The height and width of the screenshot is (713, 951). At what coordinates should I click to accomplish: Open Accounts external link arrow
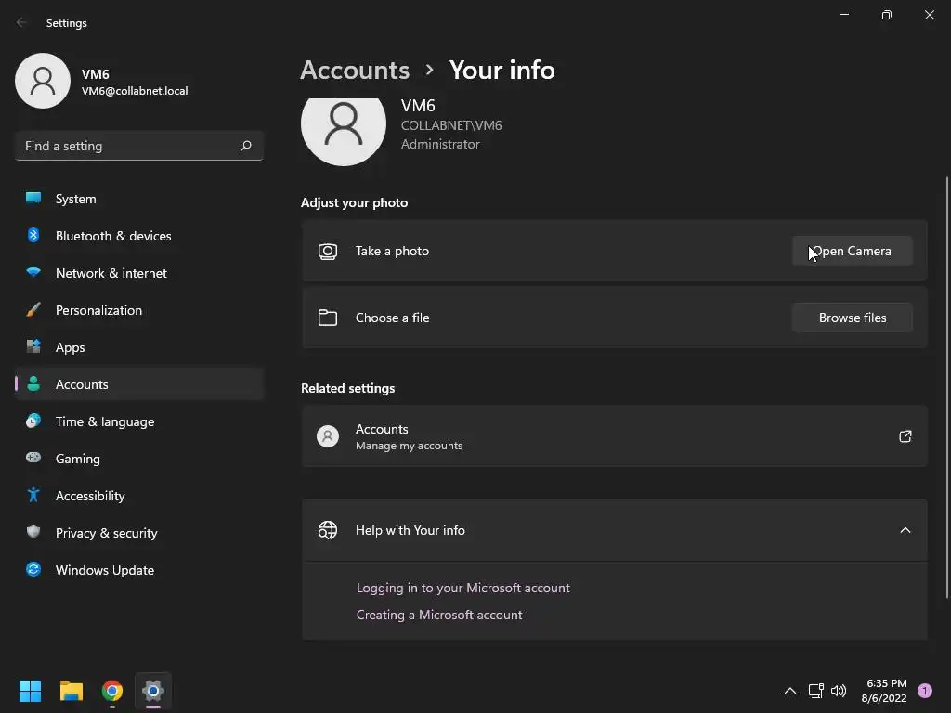[x=905, y=436]
